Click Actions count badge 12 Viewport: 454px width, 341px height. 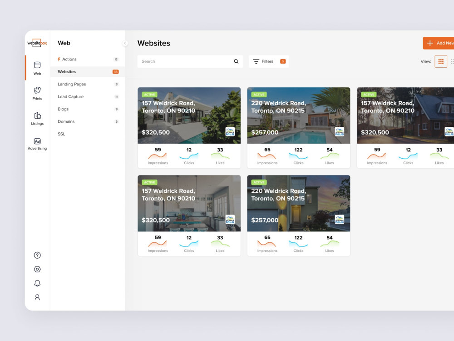(x=116, y=59)
